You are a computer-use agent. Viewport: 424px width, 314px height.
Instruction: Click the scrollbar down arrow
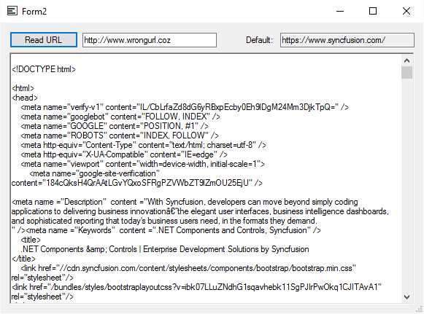[406, 297]
